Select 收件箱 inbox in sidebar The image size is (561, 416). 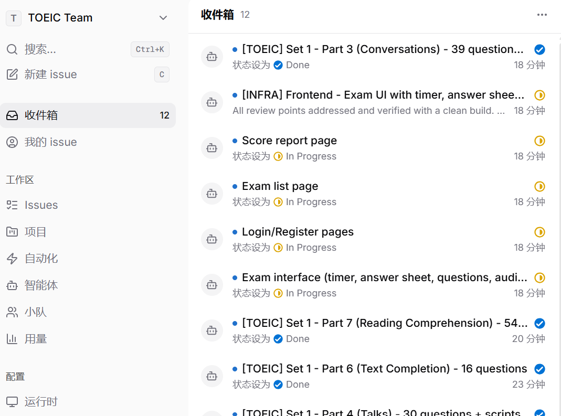88,115
